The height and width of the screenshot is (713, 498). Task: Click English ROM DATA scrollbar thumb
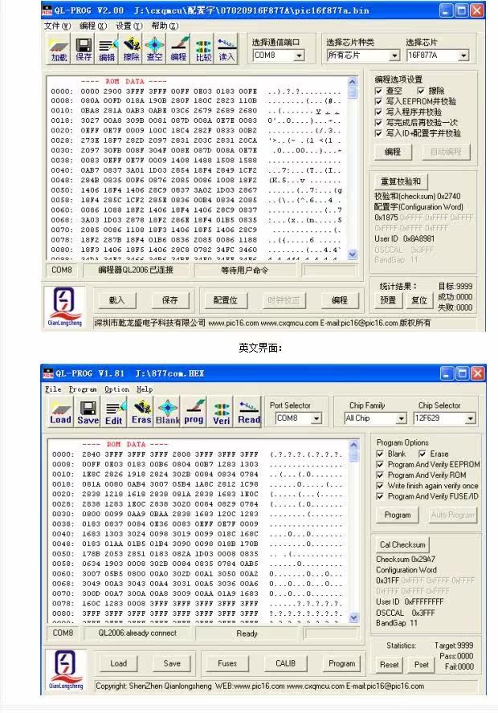pos(354,456)
